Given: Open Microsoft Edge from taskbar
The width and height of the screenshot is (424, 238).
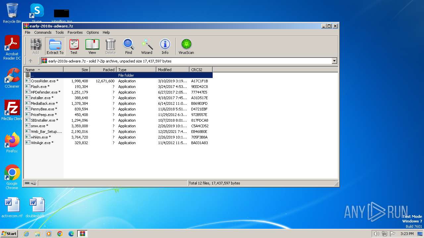Looking at the screenshot, I should point(71,234).
